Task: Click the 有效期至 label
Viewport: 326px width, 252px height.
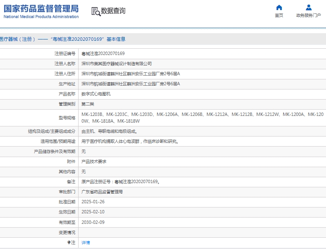Action: pyautogui.click(x=67, y=222)
